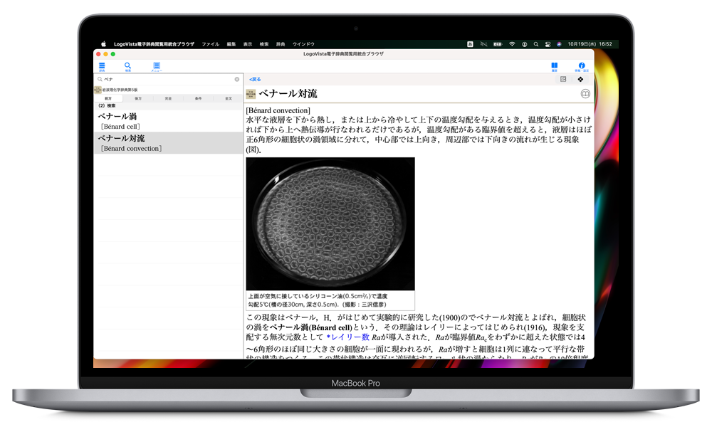Open the メニュー toolbar icon
The width and height of the screenshot is (712, 427).
(156, 66)
